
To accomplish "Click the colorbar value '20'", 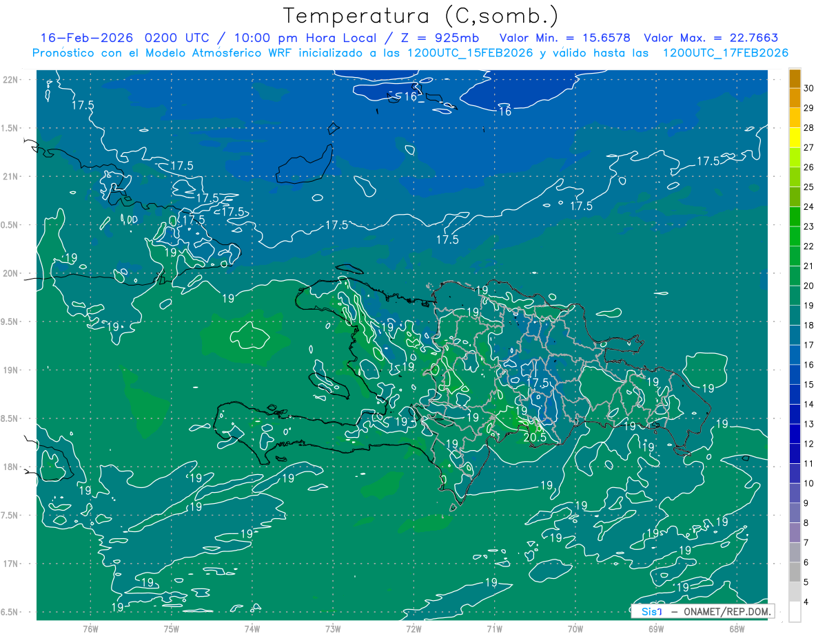I will click(x=808, y=286).
